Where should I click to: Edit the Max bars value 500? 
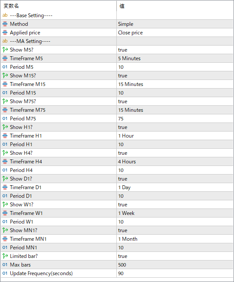click(x=175, y=264)
